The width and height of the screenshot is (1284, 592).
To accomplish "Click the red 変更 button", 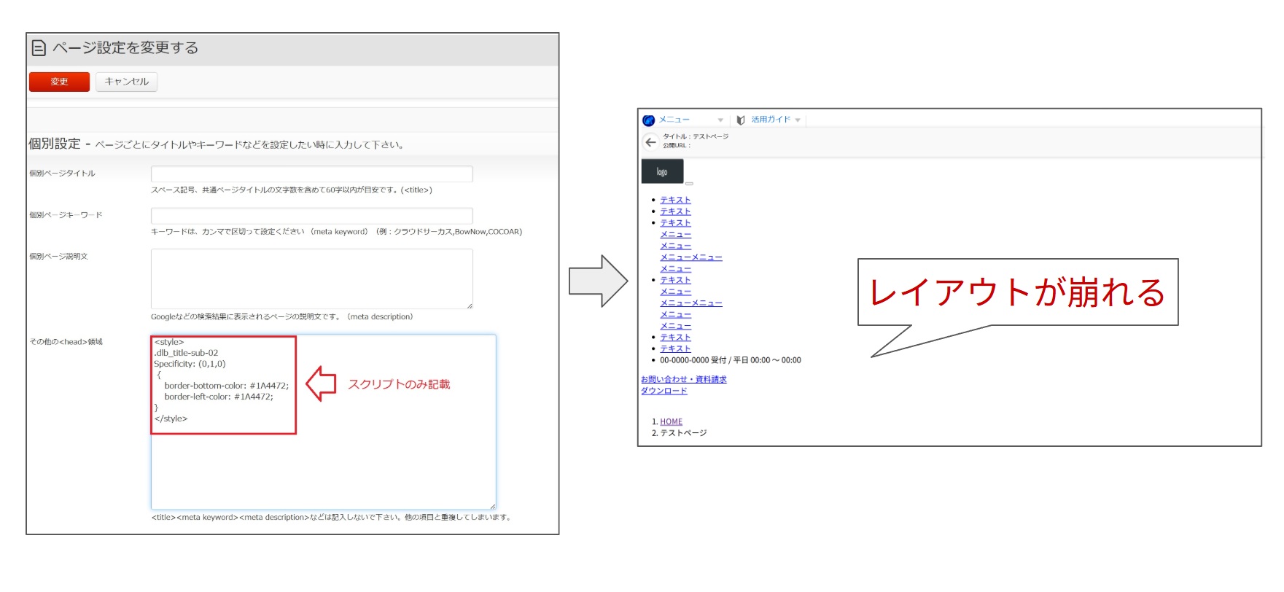I will click(x=59, y=82).
